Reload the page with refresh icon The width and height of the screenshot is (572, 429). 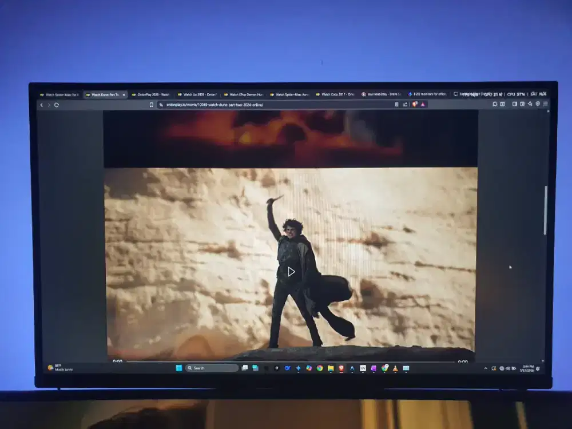[57, 105]
